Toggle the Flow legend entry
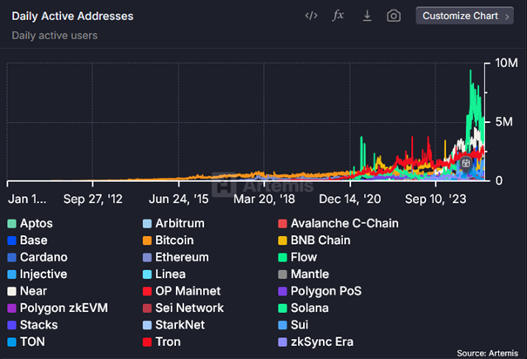 tap(297, 257)
